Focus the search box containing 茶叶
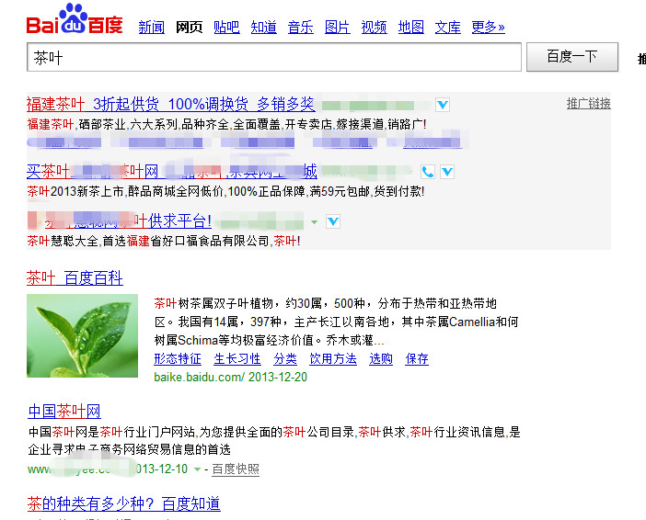 (x=274, y=57)
